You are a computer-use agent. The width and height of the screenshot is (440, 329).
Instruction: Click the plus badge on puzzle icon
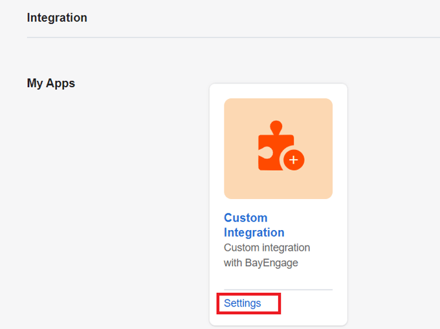coord(294,160)
